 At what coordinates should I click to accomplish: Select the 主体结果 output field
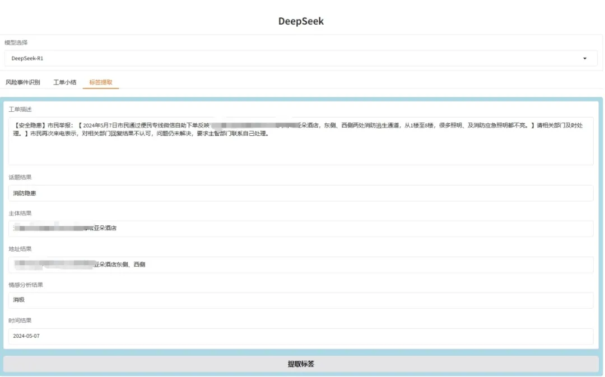(301, 229)
